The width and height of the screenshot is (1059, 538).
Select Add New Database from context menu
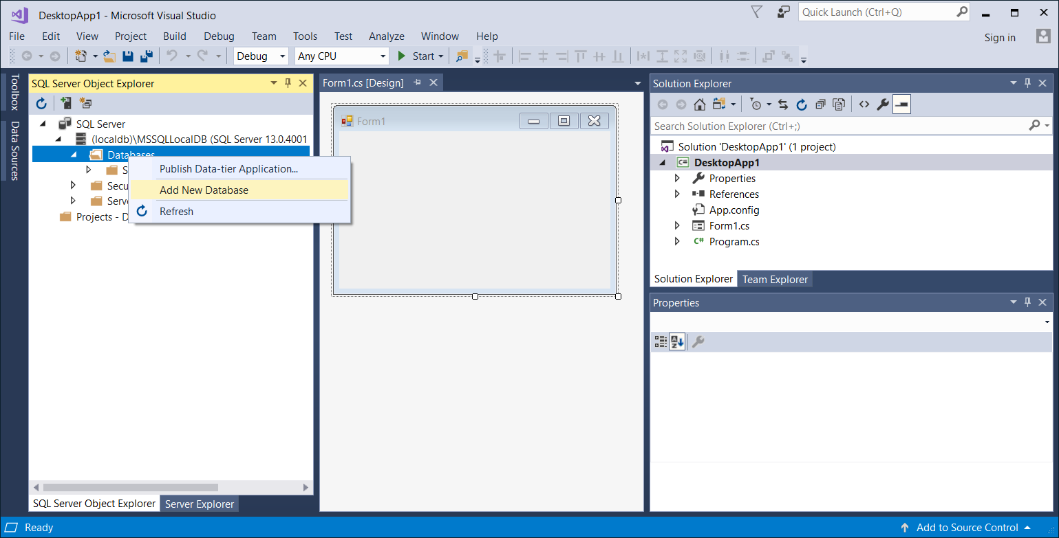pos(204,190)
